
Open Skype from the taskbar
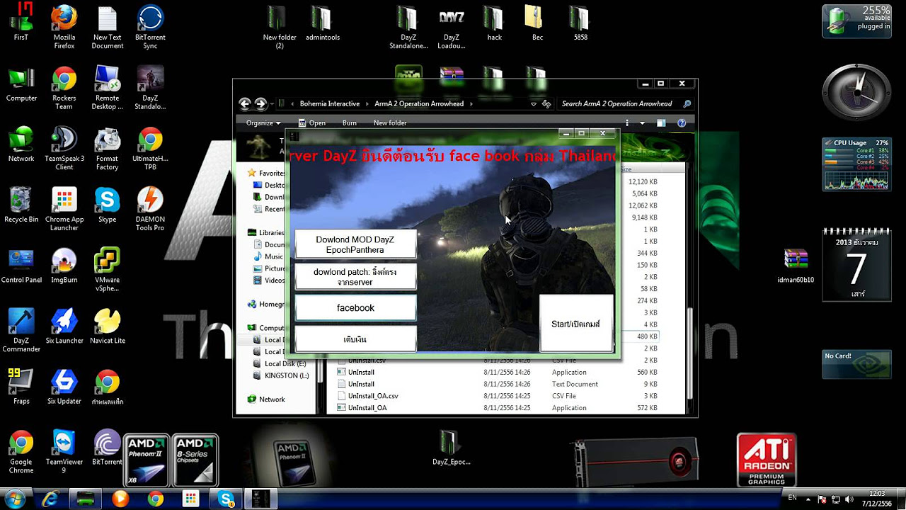click(x=224, y=499)
